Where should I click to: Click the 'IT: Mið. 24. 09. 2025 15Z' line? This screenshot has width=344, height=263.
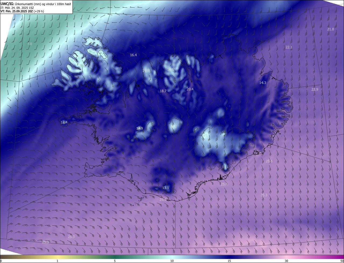pyautogui.click(x=18, y=8)
